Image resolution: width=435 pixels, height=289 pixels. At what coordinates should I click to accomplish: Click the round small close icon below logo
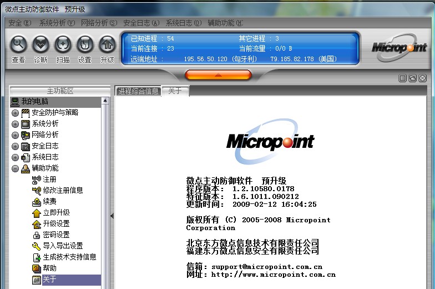[x=423, y=78]
